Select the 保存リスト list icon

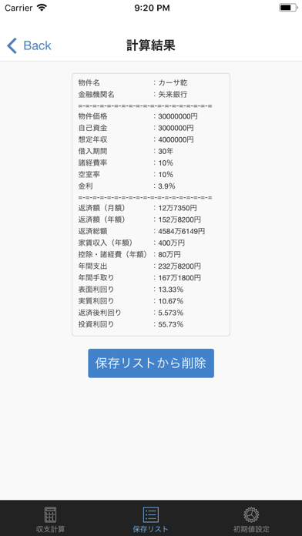coord(151,514)
